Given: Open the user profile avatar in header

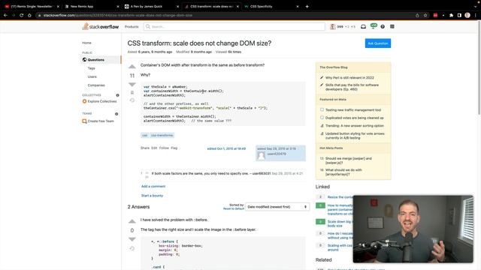Looking at the screenshot, I should pyautogui.click(x=332, y=27).
